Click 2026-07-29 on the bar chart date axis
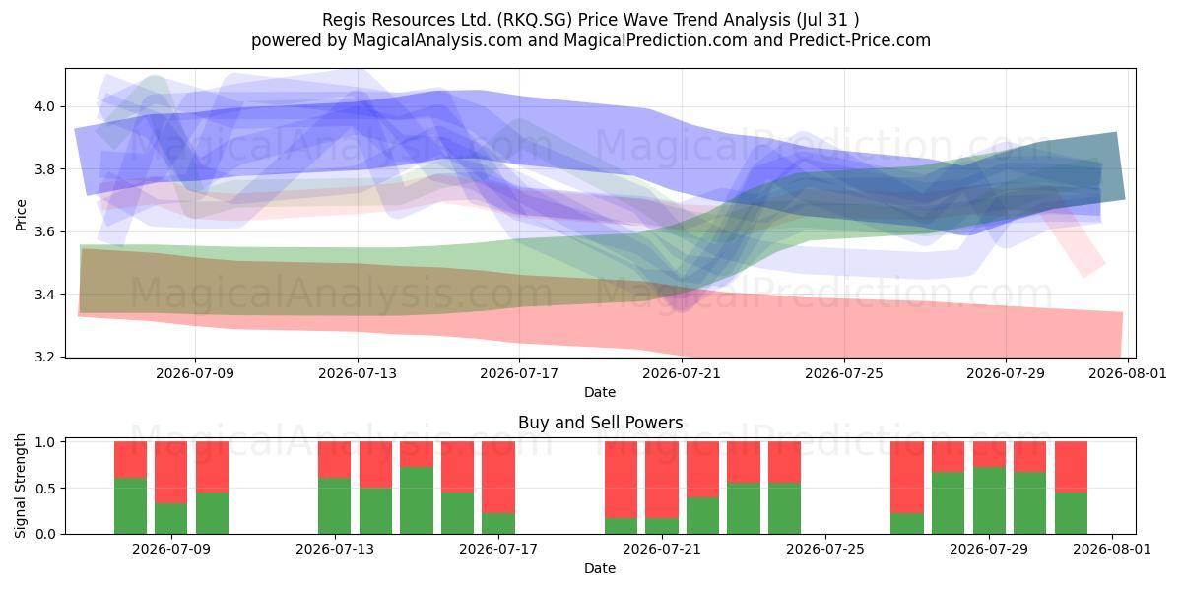The height and width of the screenshot is (591, 1182). [989, 550]
